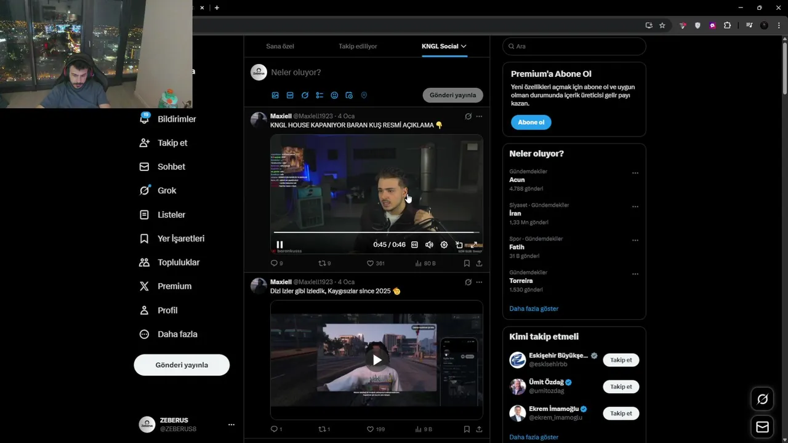Schedule the post with the calendar icon

pos(349,95)
